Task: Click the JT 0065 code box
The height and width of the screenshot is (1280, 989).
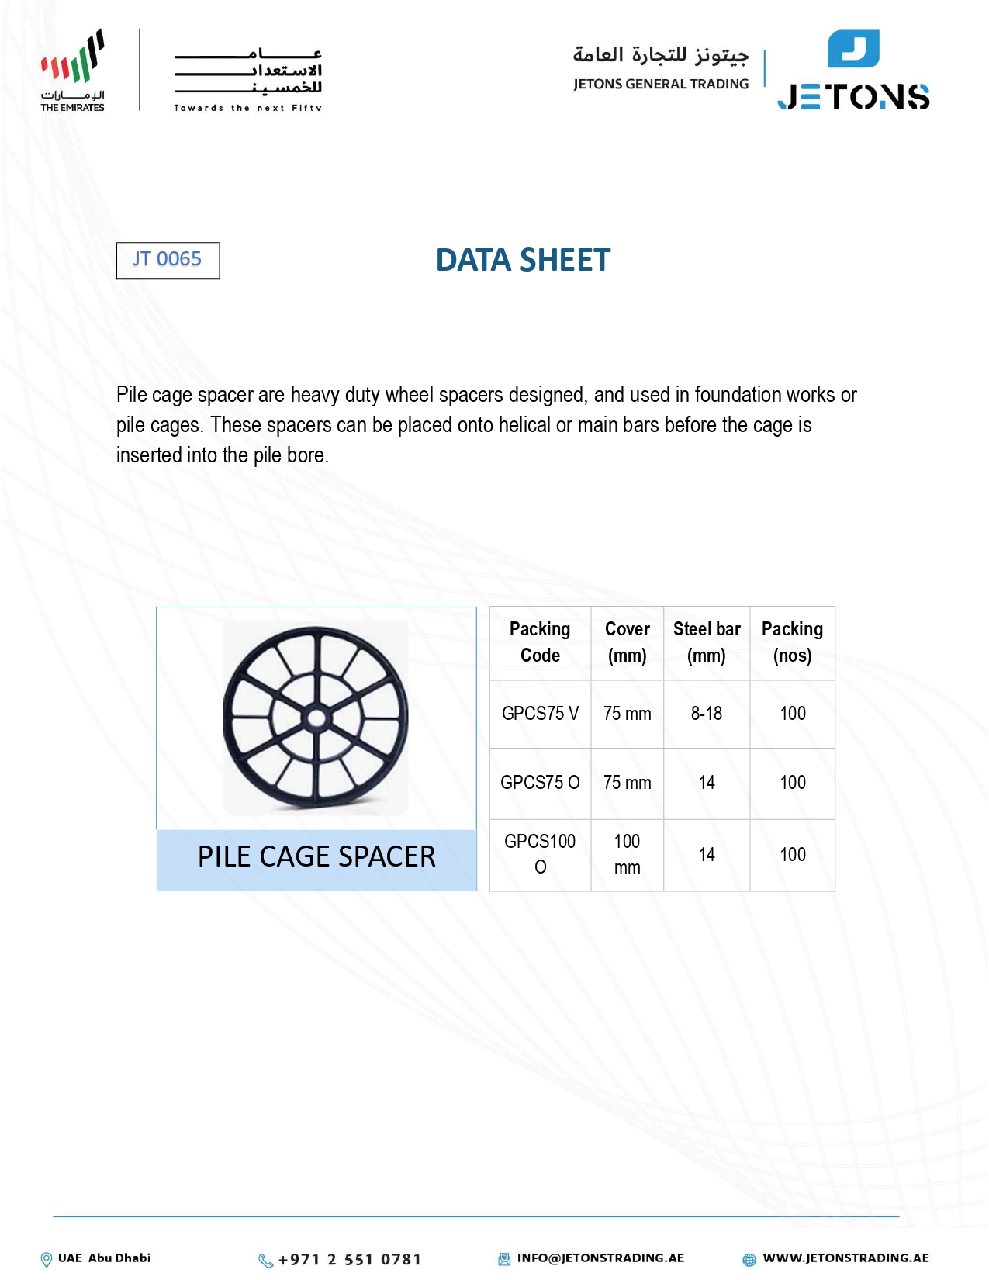Action: coord(168,260)
